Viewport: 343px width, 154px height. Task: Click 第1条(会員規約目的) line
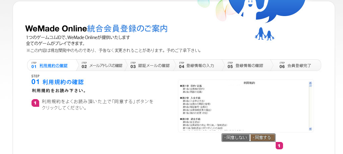[x=194, y=89]
